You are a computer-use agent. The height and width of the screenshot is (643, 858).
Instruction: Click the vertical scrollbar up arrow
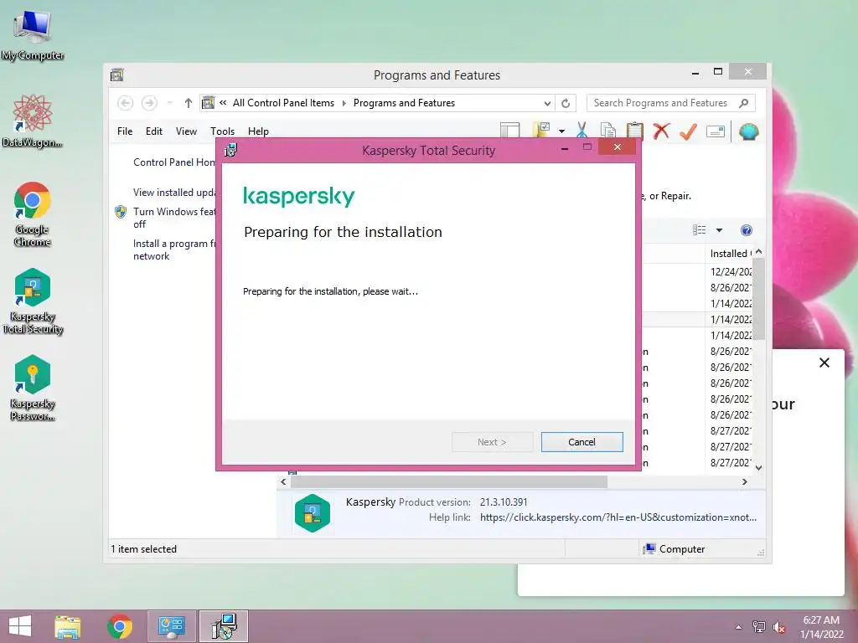[758, 251]
